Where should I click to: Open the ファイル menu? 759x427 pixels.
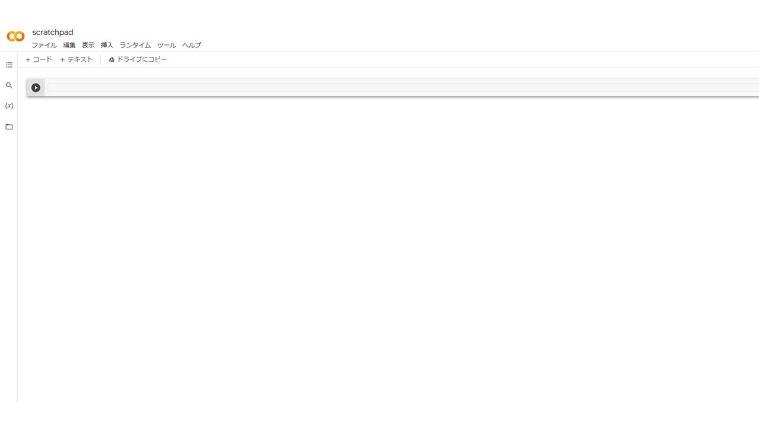click(44, 45)
